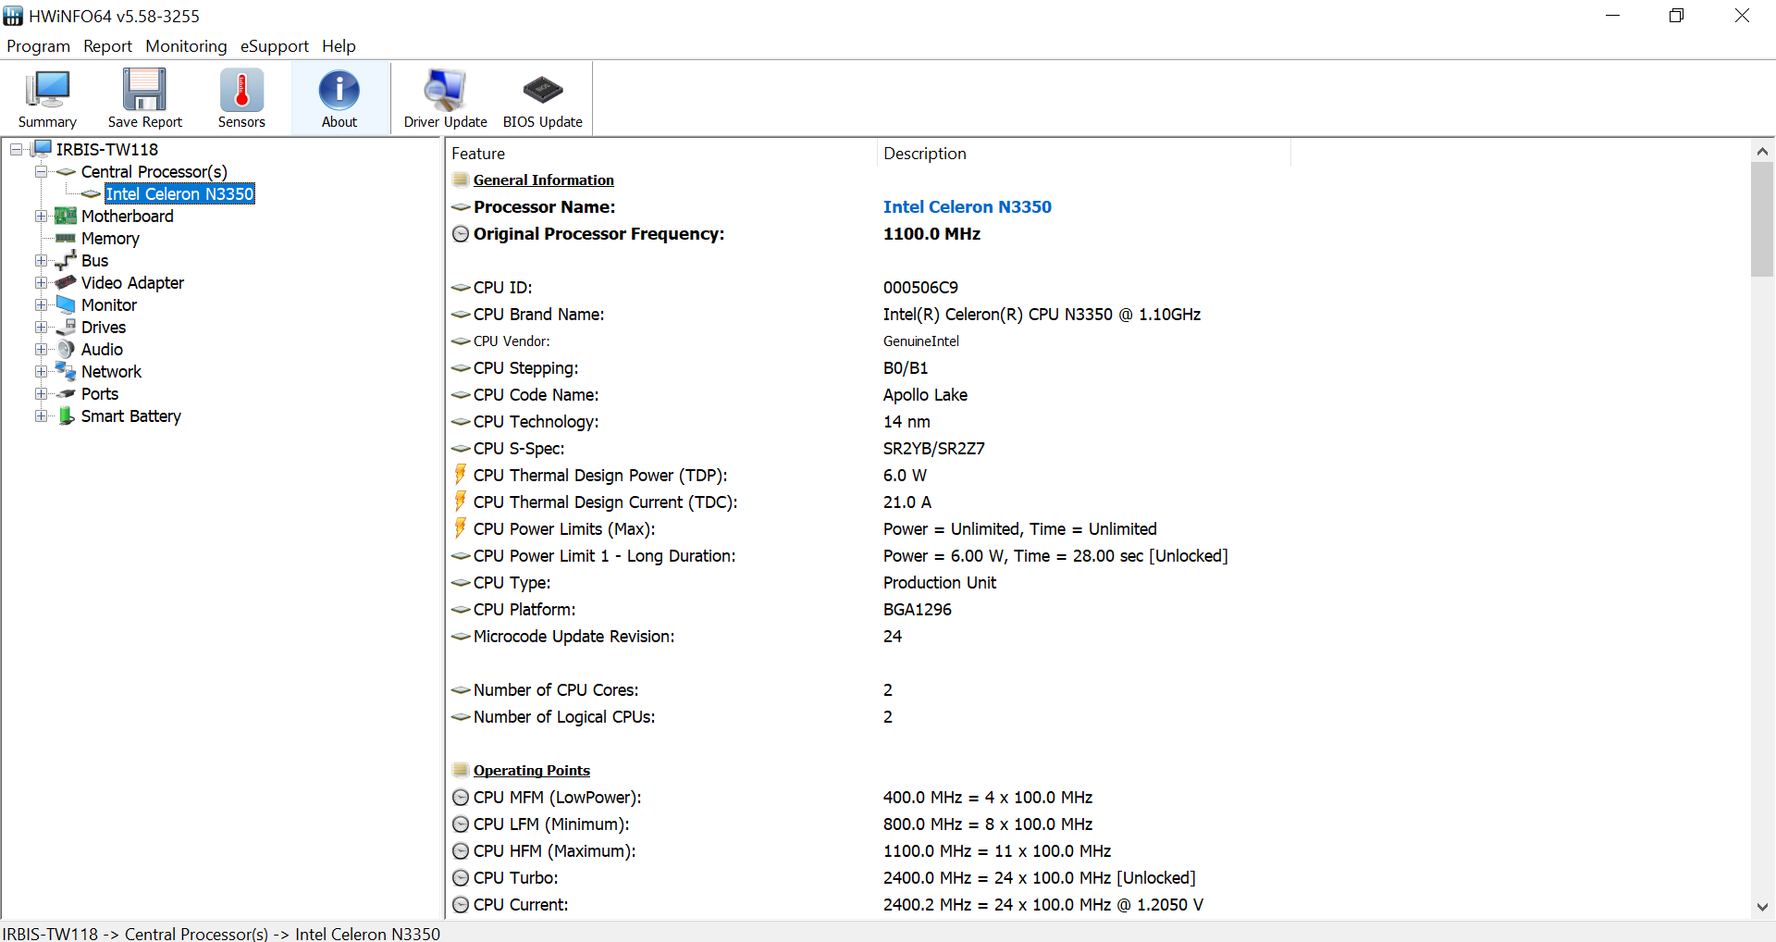Expand the Bus node

pos(41,260)
